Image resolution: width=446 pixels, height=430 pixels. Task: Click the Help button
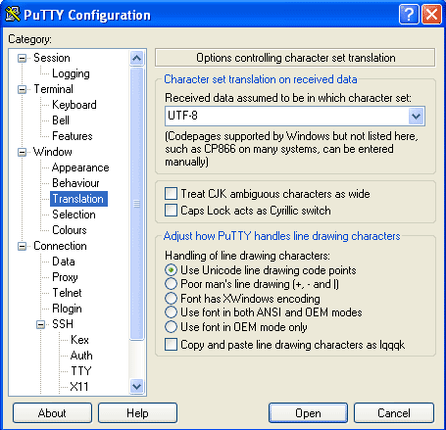click(137, 413)
